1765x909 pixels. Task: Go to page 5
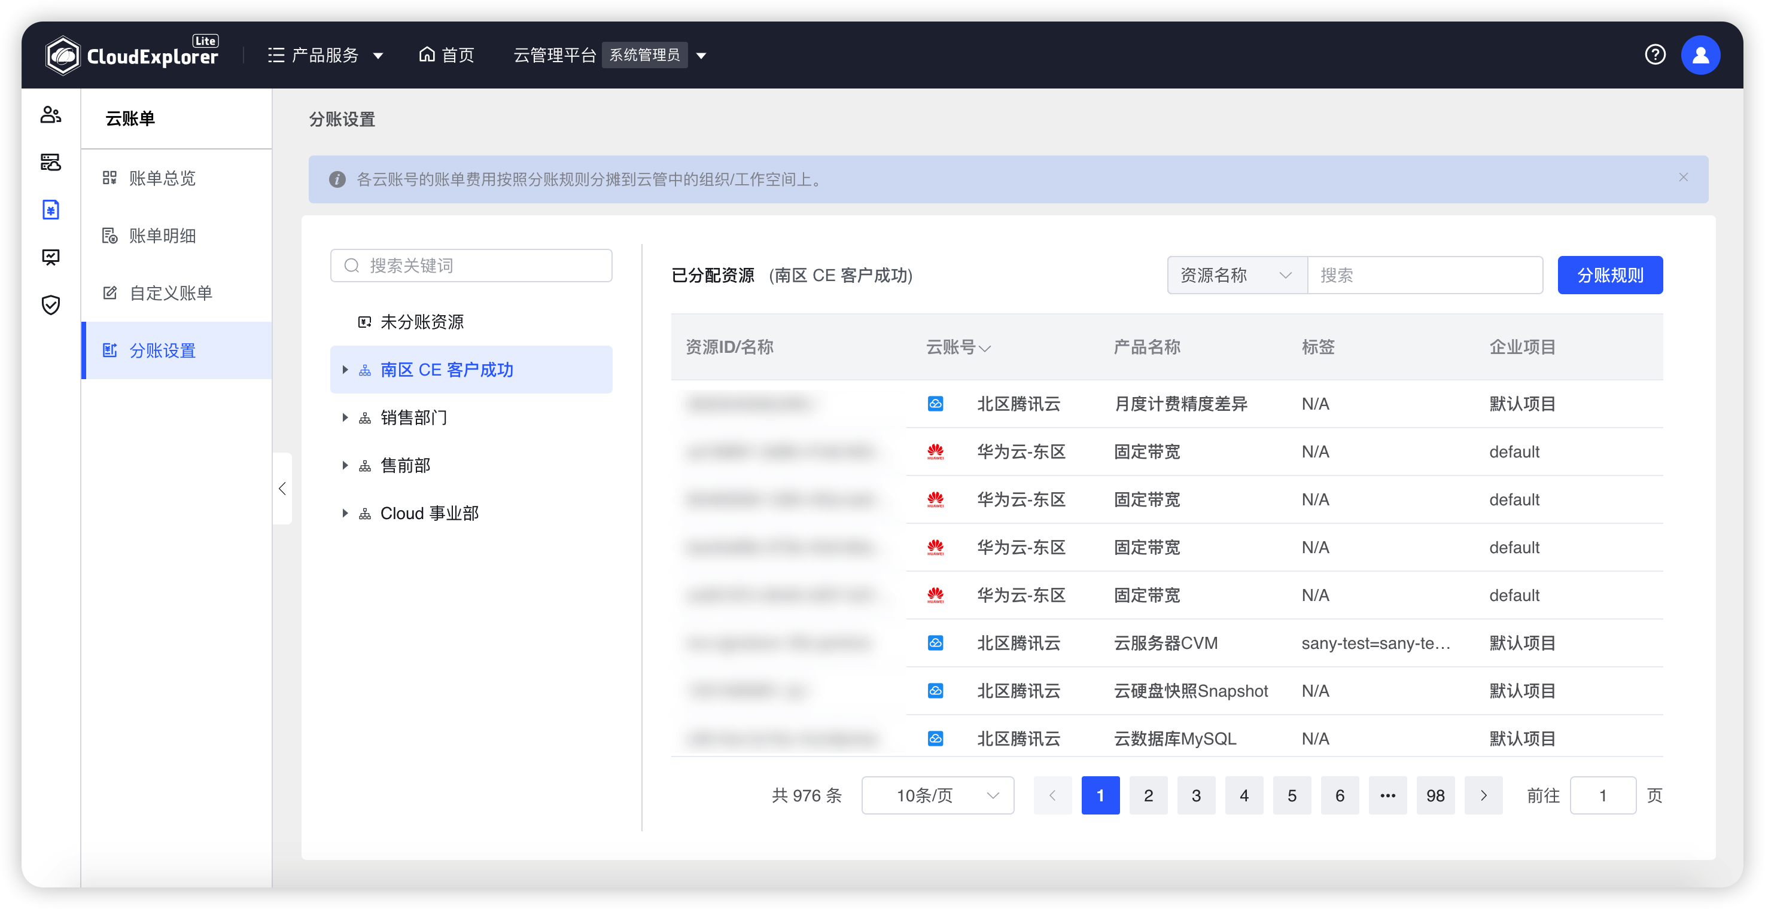(x=1292, y=795)
